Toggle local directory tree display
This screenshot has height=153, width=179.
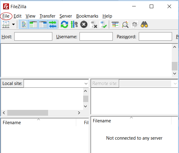pos(33,24)
